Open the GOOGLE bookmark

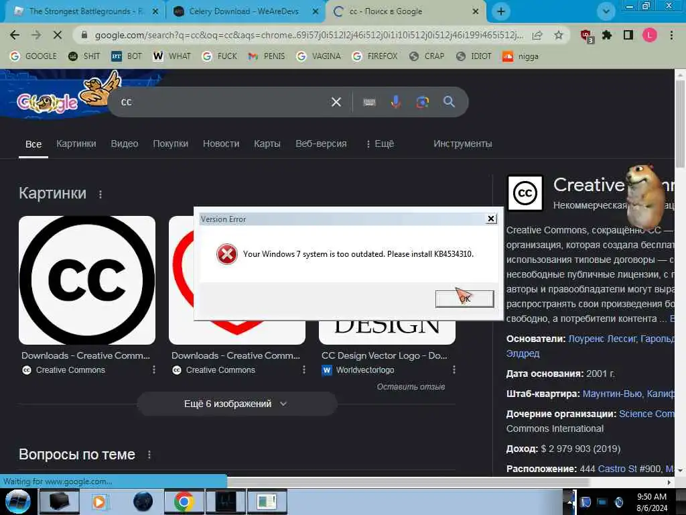pos(33,56)
